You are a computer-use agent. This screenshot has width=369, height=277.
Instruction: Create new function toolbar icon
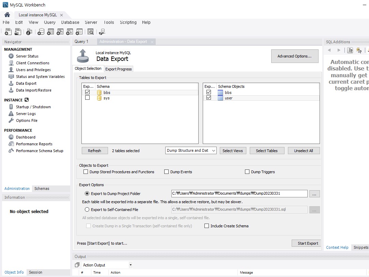point(79,32)
